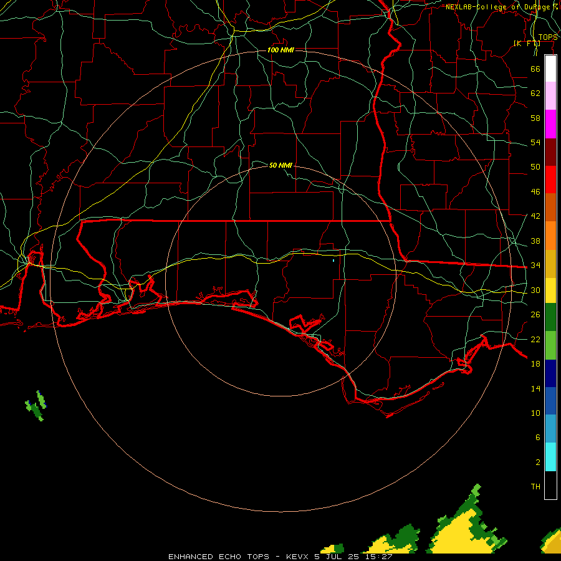Click the "TH" legend label
The height and width of the screenshot is (561, 561).
point(535,486)
